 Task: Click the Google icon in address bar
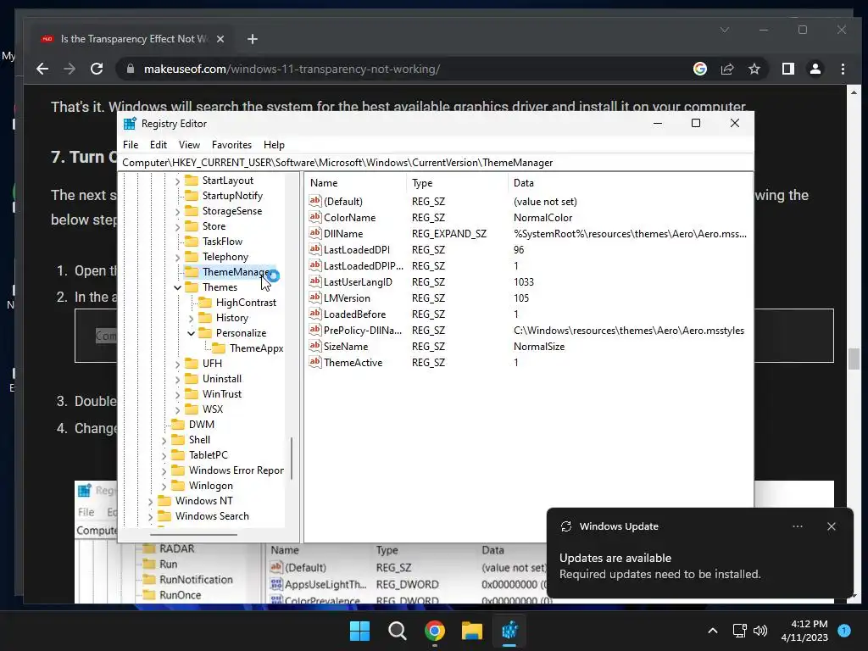pos(699,69)
